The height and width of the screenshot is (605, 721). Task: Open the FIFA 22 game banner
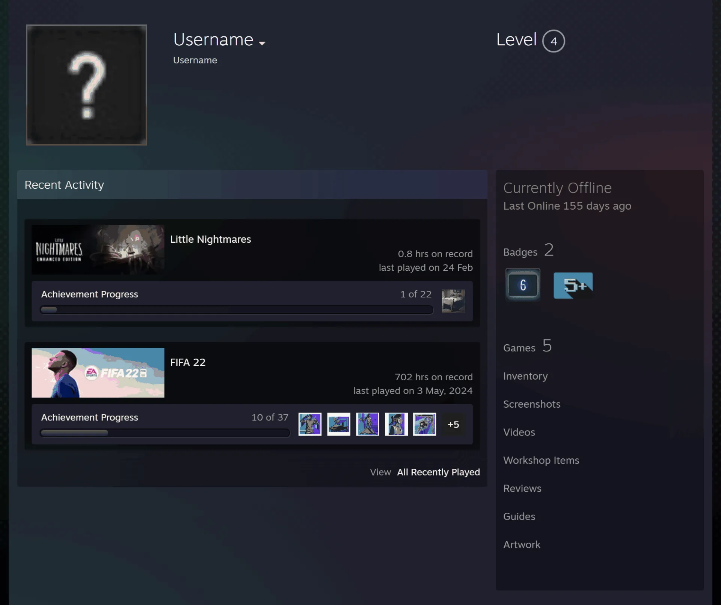pyautogui.click(x=98, y=372)
